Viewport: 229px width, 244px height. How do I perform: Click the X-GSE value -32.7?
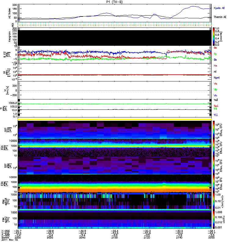[18, 231]
